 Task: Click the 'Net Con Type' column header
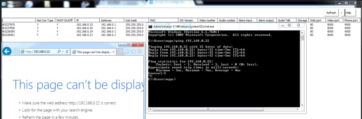click(x=45, y=20)
